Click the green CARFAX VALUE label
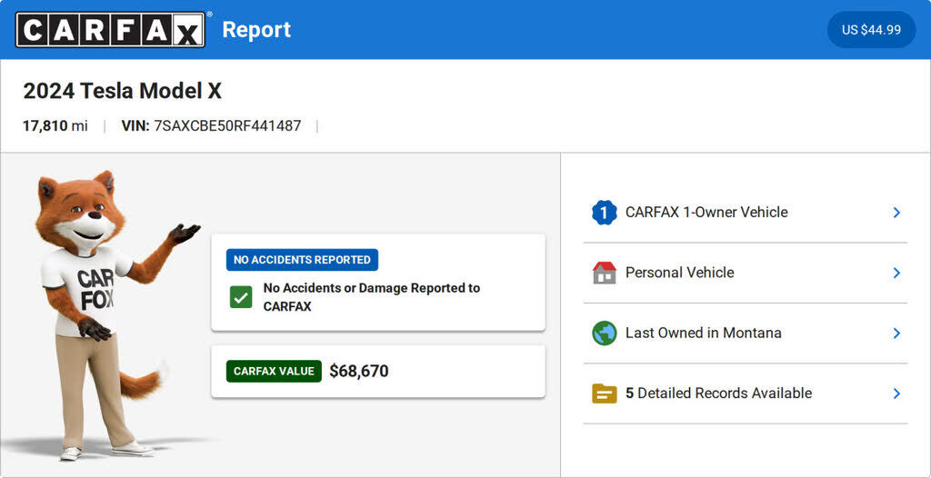 (x=274, y=371)
